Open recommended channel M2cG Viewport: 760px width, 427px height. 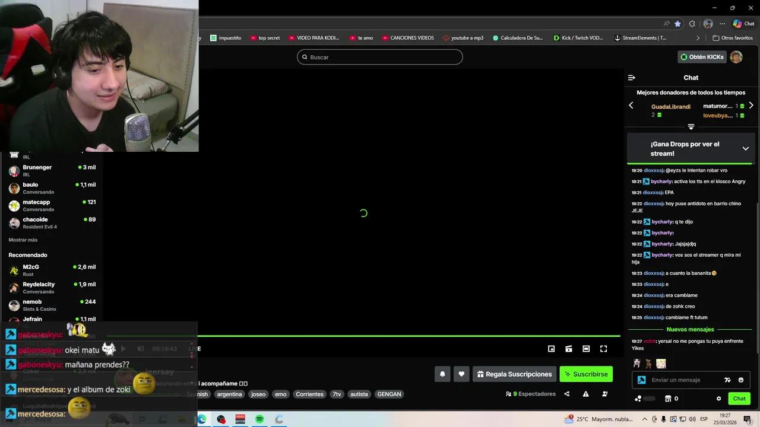point(52,270)
